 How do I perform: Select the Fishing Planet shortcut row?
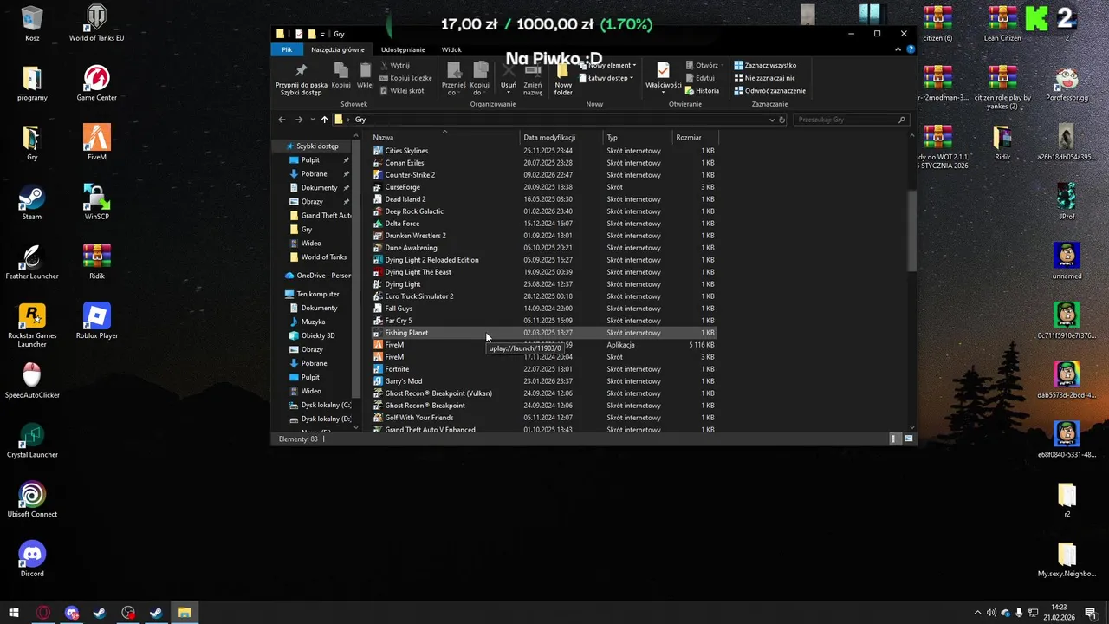(543, 333)
